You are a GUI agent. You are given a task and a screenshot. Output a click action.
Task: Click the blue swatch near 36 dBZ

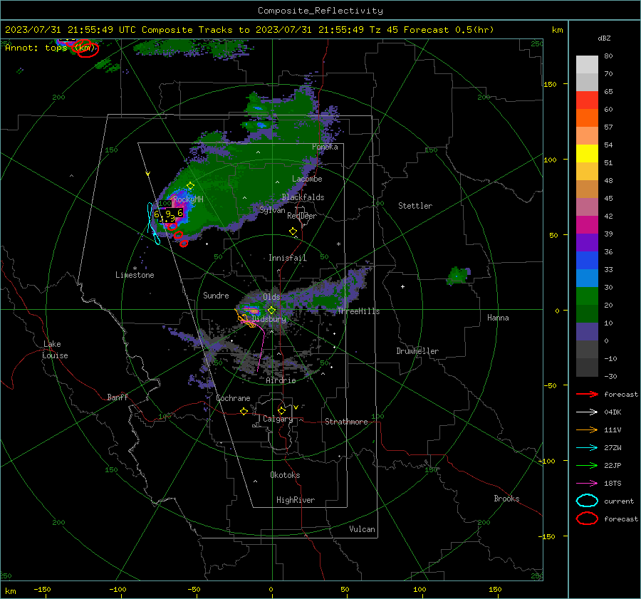pyautogui.click(x=587, y=260)
